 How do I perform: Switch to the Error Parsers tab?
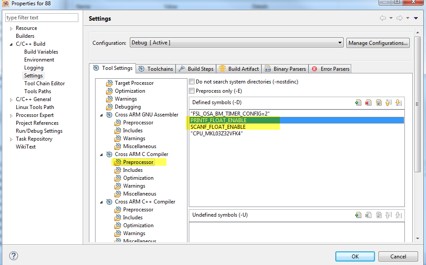point(331,69)
